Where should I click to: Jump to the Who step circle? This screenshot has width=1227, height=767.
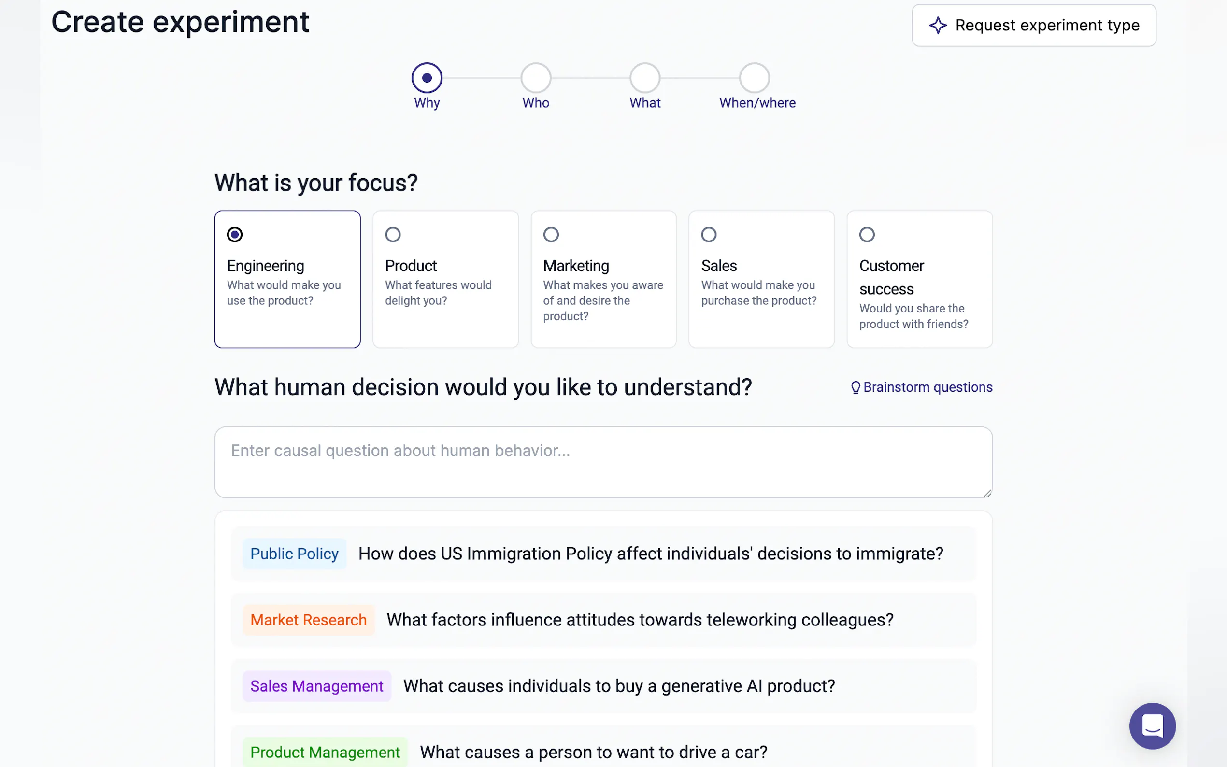pyautogui.click(x=536, y=78)
